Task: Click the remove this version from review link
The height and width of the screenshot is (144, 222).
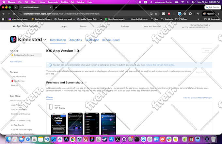Action: (x=160, y=65)
